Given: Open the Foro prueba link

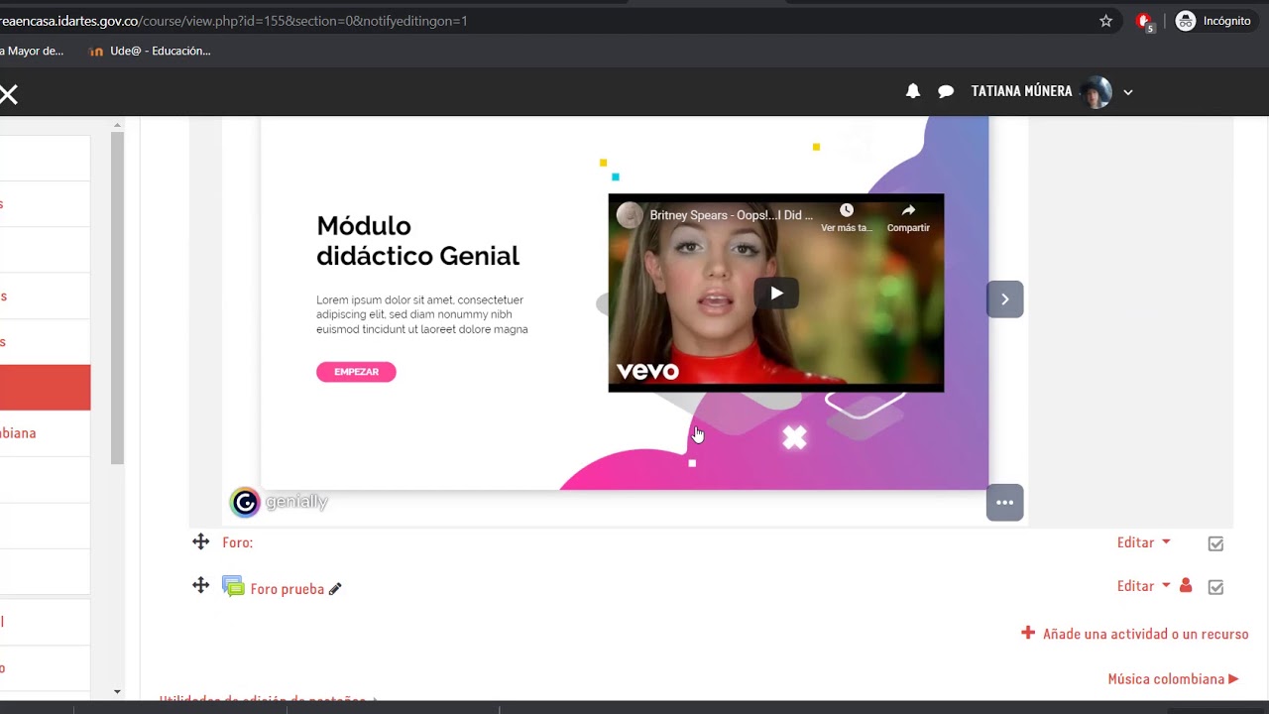Looking at the screenshot, I should pyautogui.click(x=288, y=589).
